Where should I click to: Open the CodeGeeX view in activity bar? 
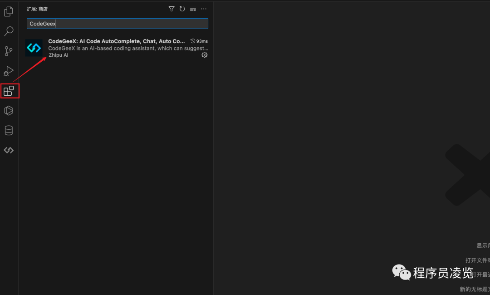click(x=9, y=150)
